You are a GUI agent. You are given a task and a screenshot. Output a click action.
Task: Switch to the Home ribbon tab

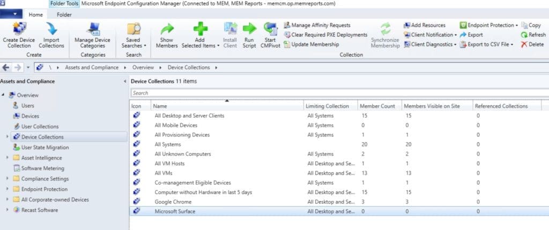point(36,14)
